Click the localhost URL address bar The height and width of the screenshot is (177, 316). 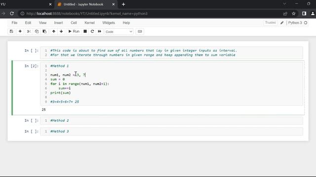[87, 14]
